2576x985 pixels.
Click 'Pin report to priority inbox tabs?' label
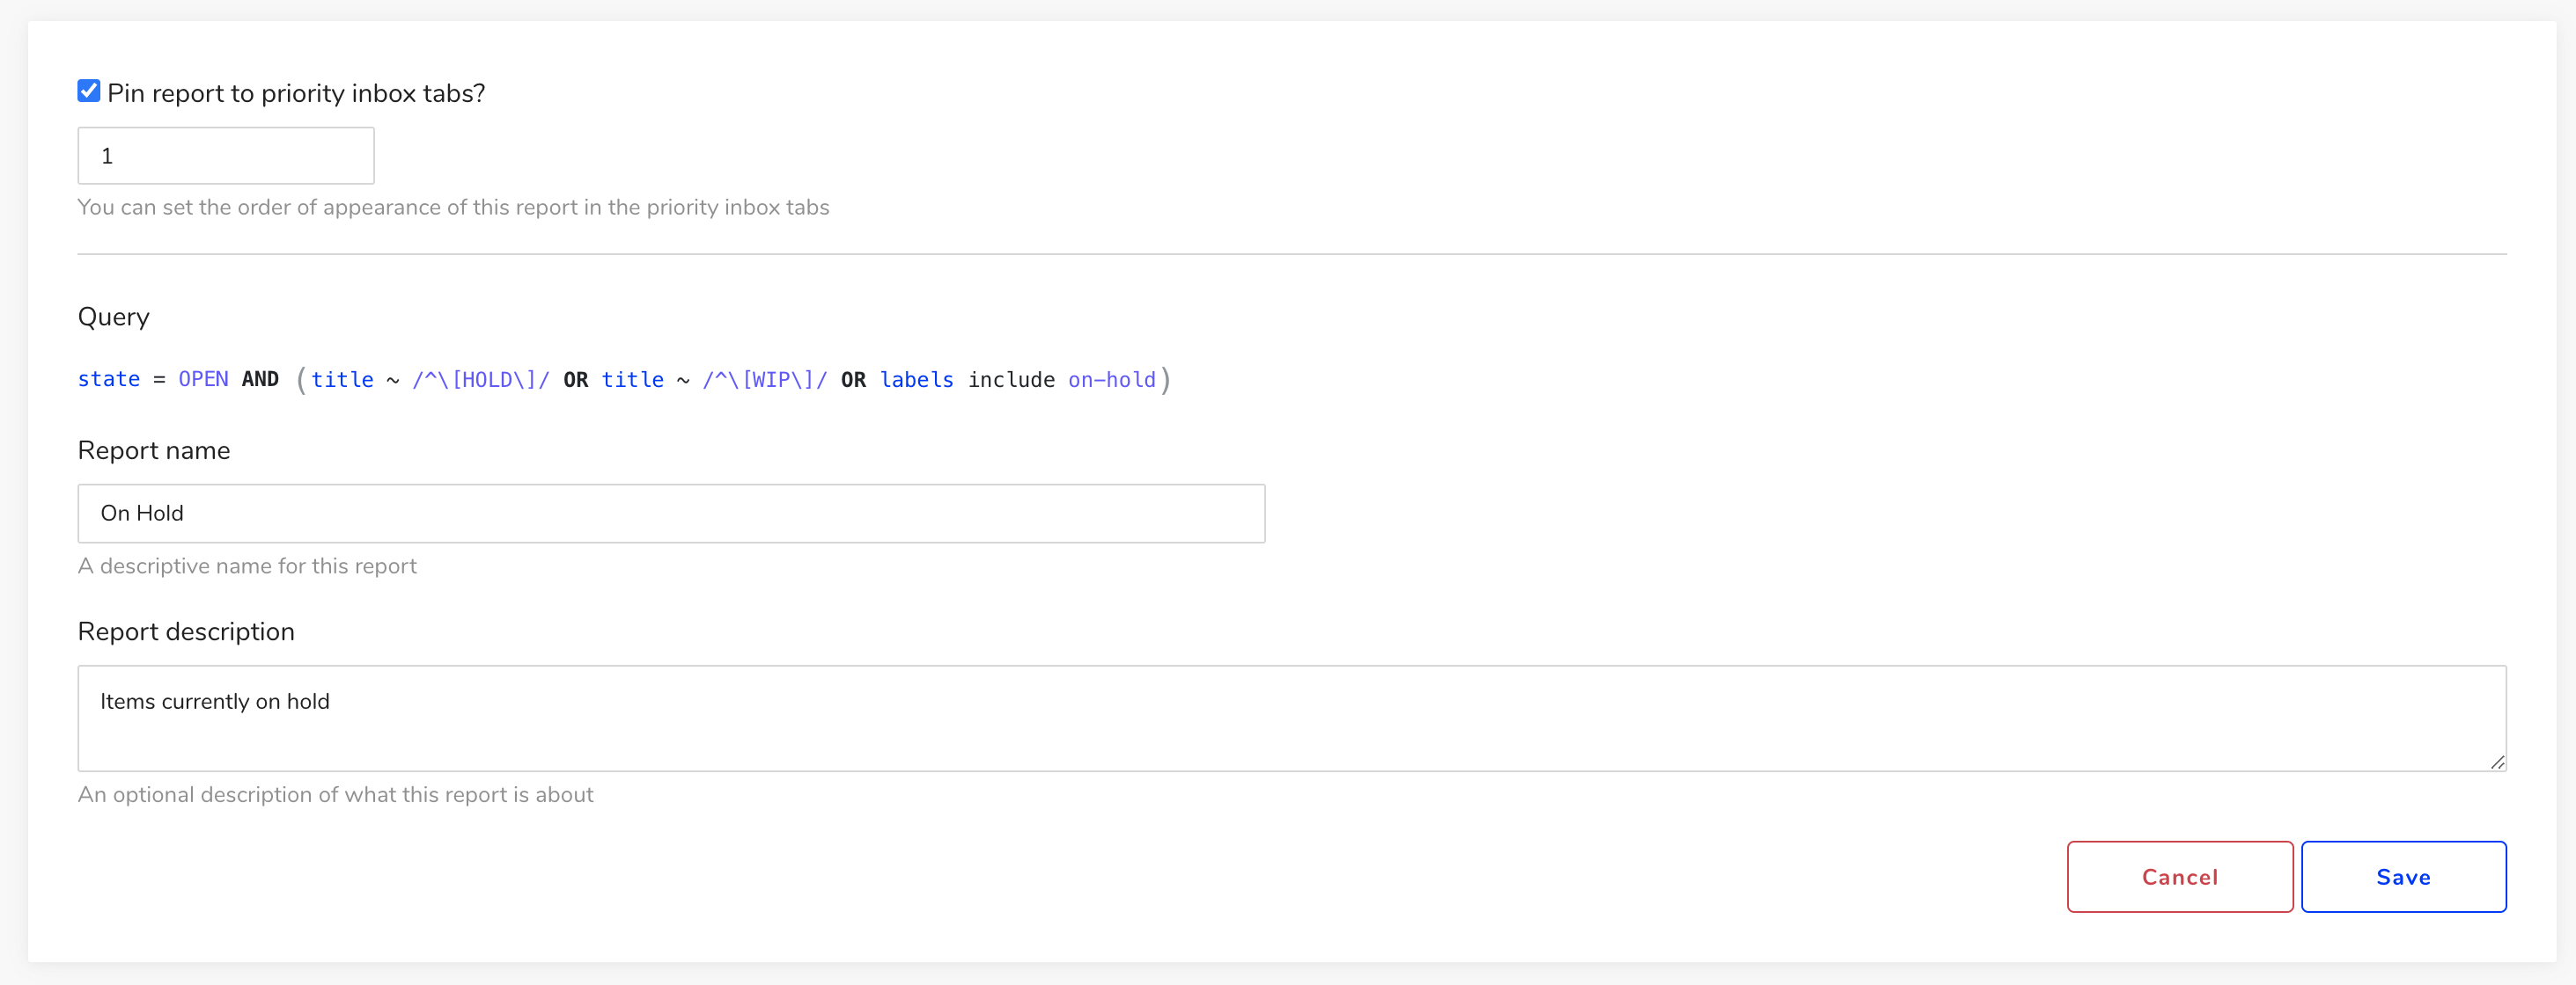pos(296,93)
